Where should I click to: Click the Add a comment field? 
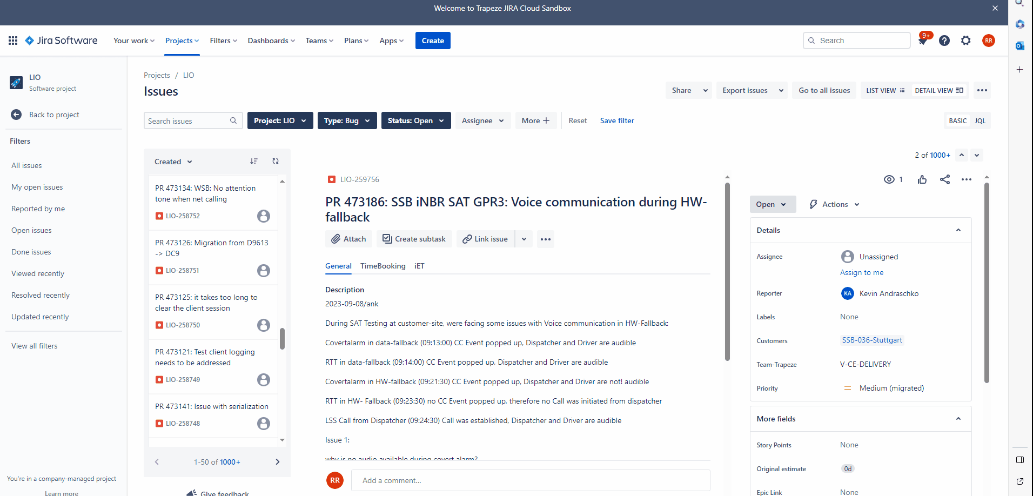click(529, 480)
